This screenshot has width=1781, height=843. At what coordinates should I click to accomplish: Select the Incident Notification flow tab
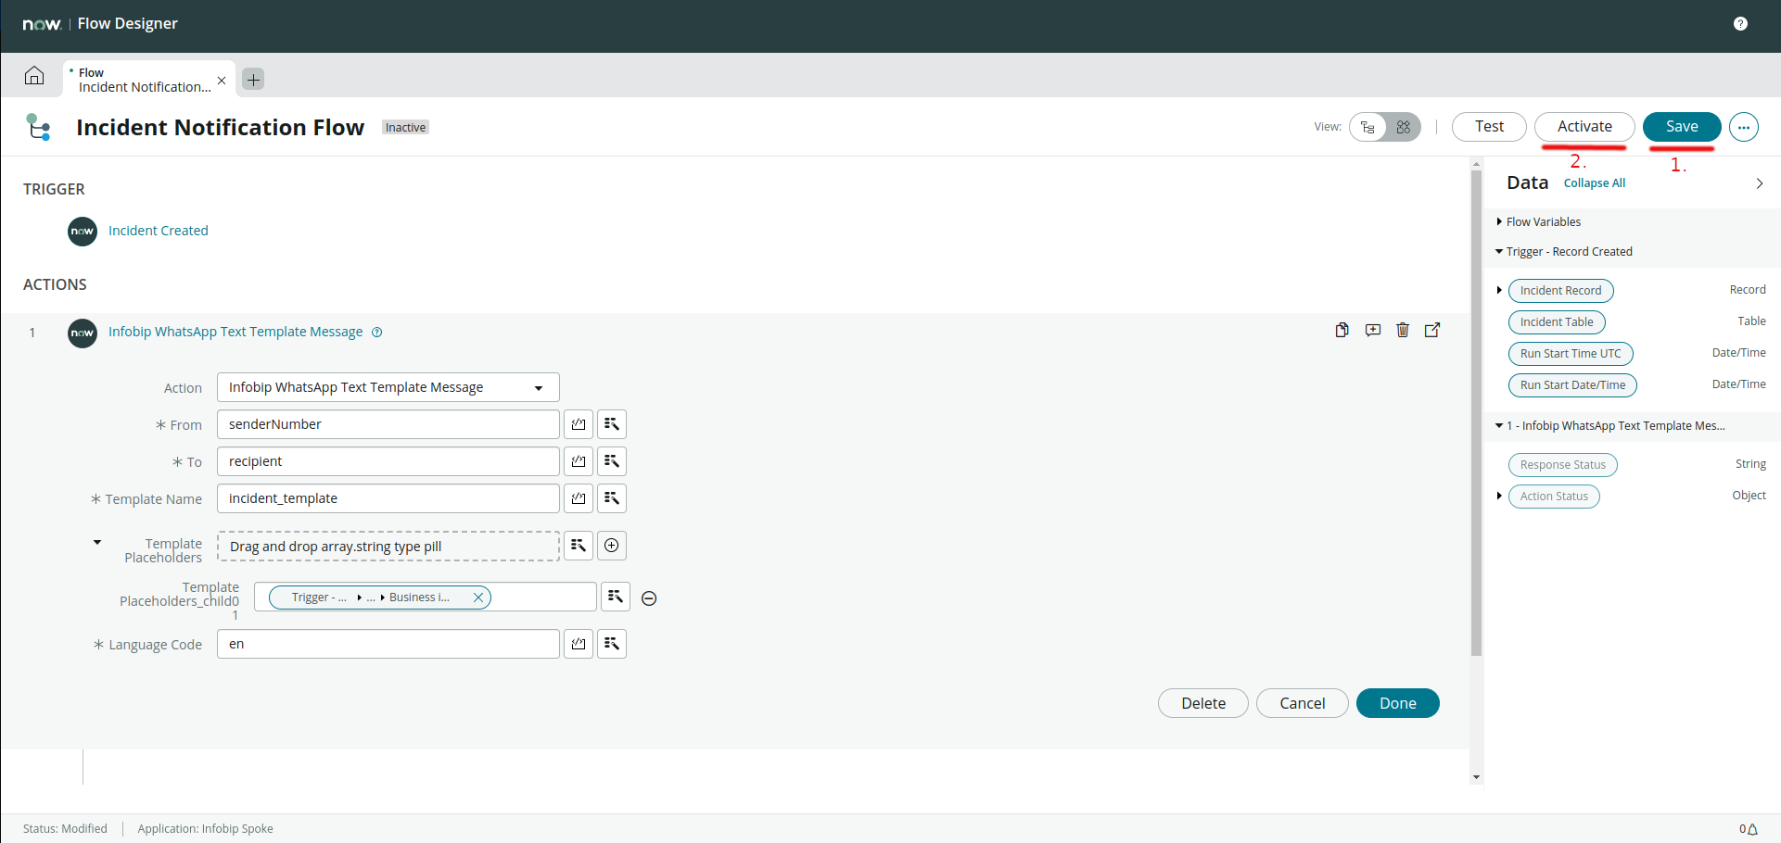[144, 80]
